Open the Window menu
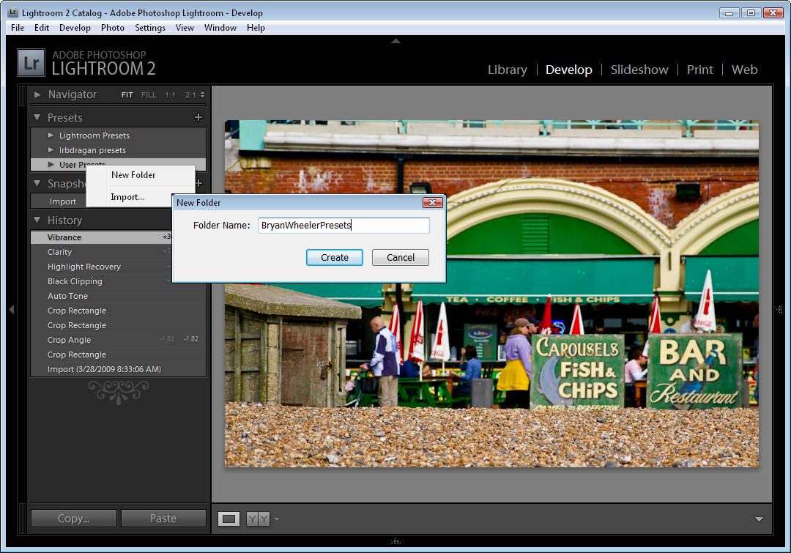The height and width of the screenshot is (553, 791). (x=220, y=28)
